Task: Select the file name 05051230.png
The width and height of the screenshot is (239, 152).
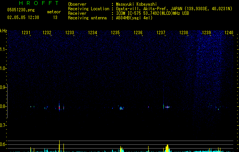Action: point(21,10)
